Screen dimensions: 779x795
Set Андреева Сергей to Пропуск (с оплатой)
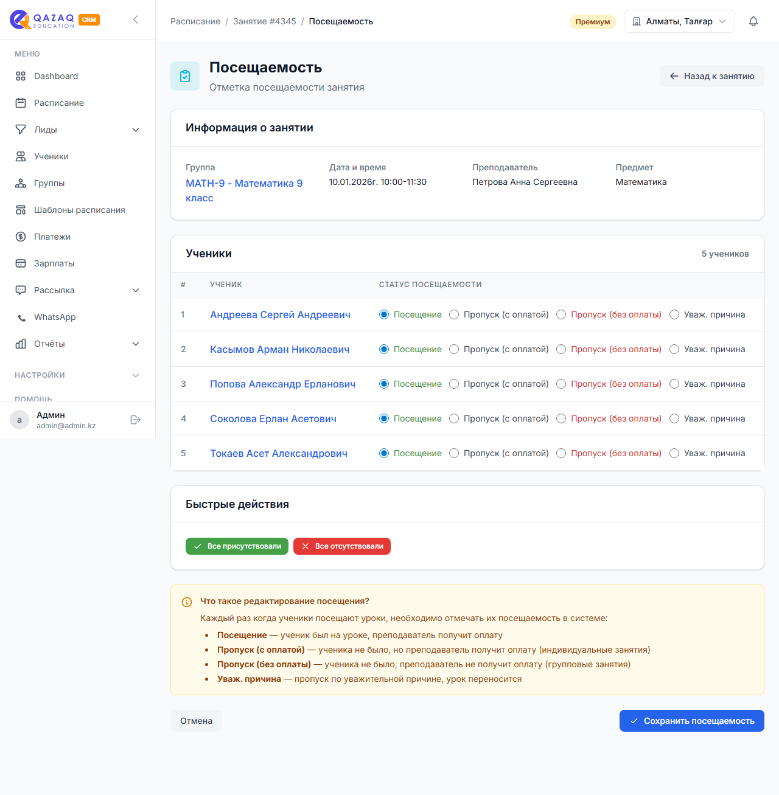[454, 314]
